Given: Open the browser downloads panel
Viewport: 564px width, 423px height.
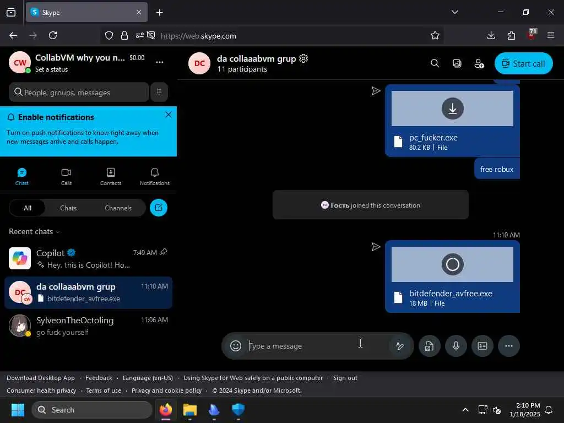Looking at the screenshot, I should [491, 35].
